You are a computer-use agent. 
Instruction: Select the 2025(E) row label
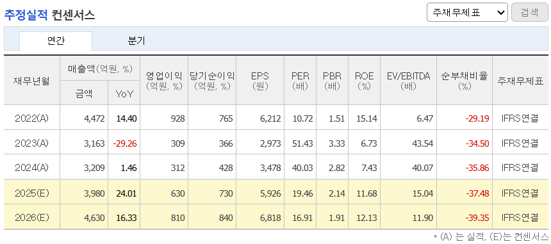pyautogui.click(x=31, y=193)
